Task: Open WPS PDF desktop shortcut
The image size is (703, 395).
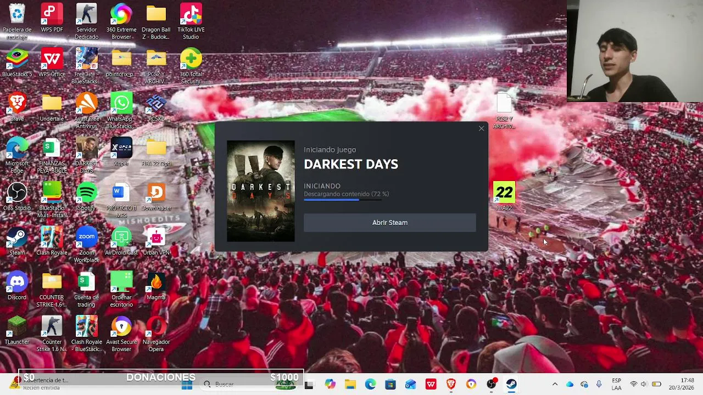Action: (52, 19)
